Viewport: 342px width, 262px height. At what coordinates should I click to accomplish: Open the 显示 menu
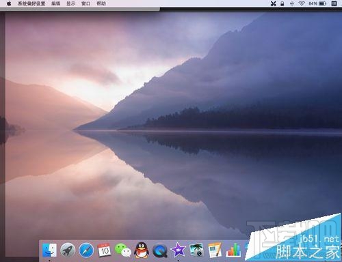point(71,3)
